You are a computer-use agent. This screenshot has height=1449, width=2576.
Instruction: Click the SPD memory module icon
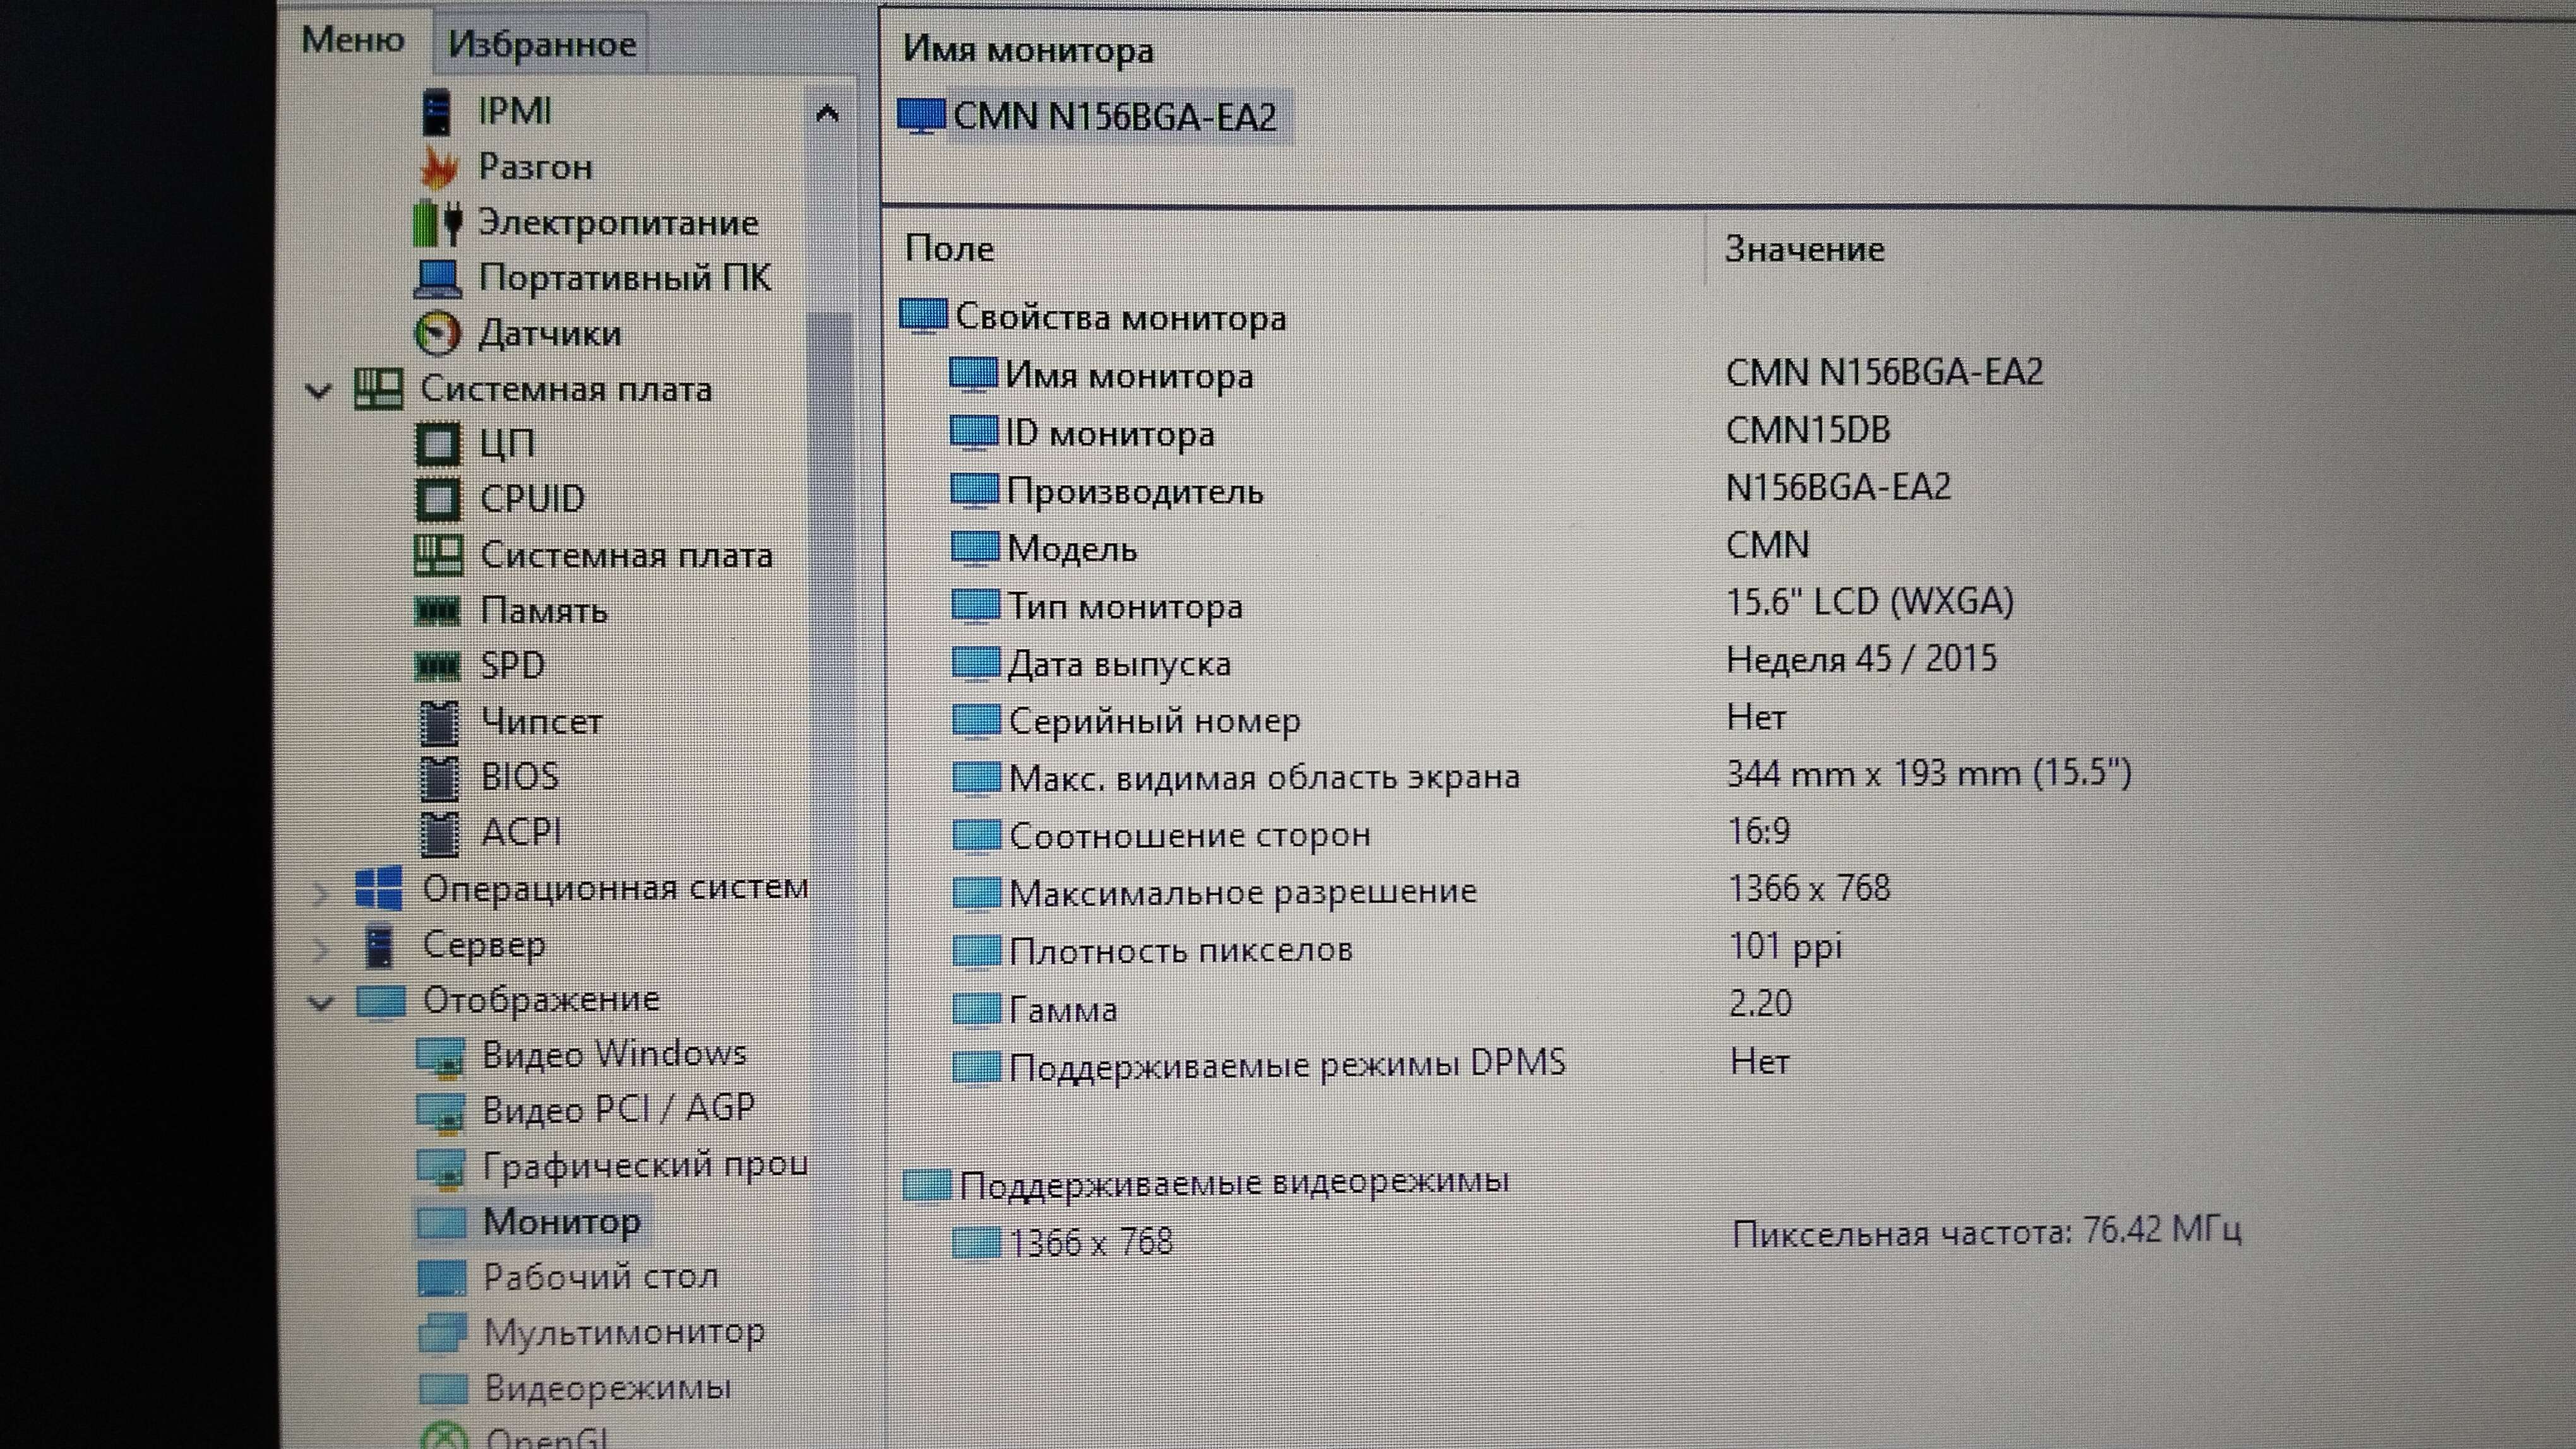(437, 666)
